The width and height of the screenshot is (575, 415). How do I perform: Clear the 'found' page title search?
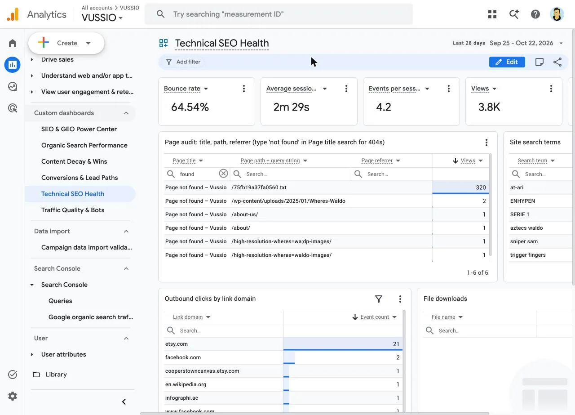coord(223,174)
